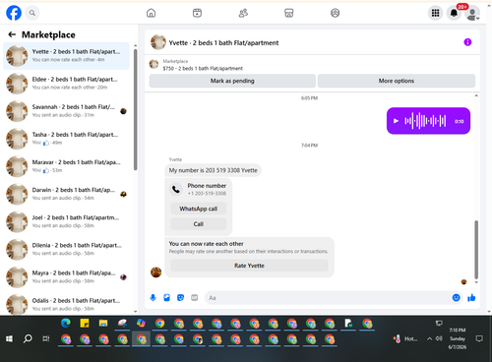The width and height of the screenshot is (492, 362).
Task: Click the attach photo icon in composer
Action: pos(166,298)
